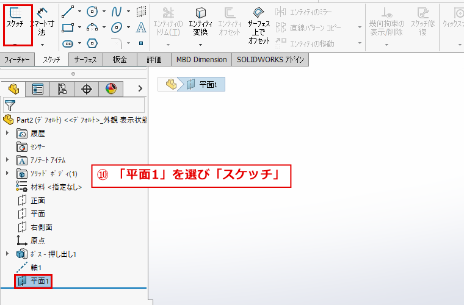Open the Line tool dropdown arrow
The width and height of the screenshot is (464, 305).
(x=79, y=12)
